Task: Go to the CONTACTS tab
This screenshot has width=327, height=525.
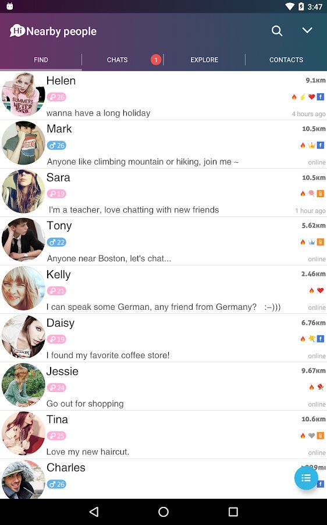Action: (x=286, y=60)
